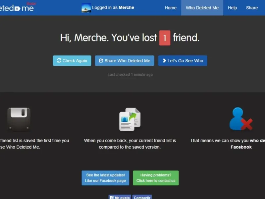Click the Facebook Compartir button
This screenshot has height=199, width=265.
[x=142, y=197]
